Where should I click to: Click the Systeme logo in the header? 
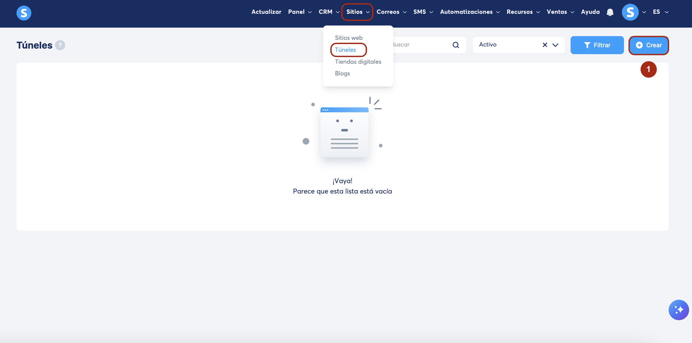click(x=24, y=13)
